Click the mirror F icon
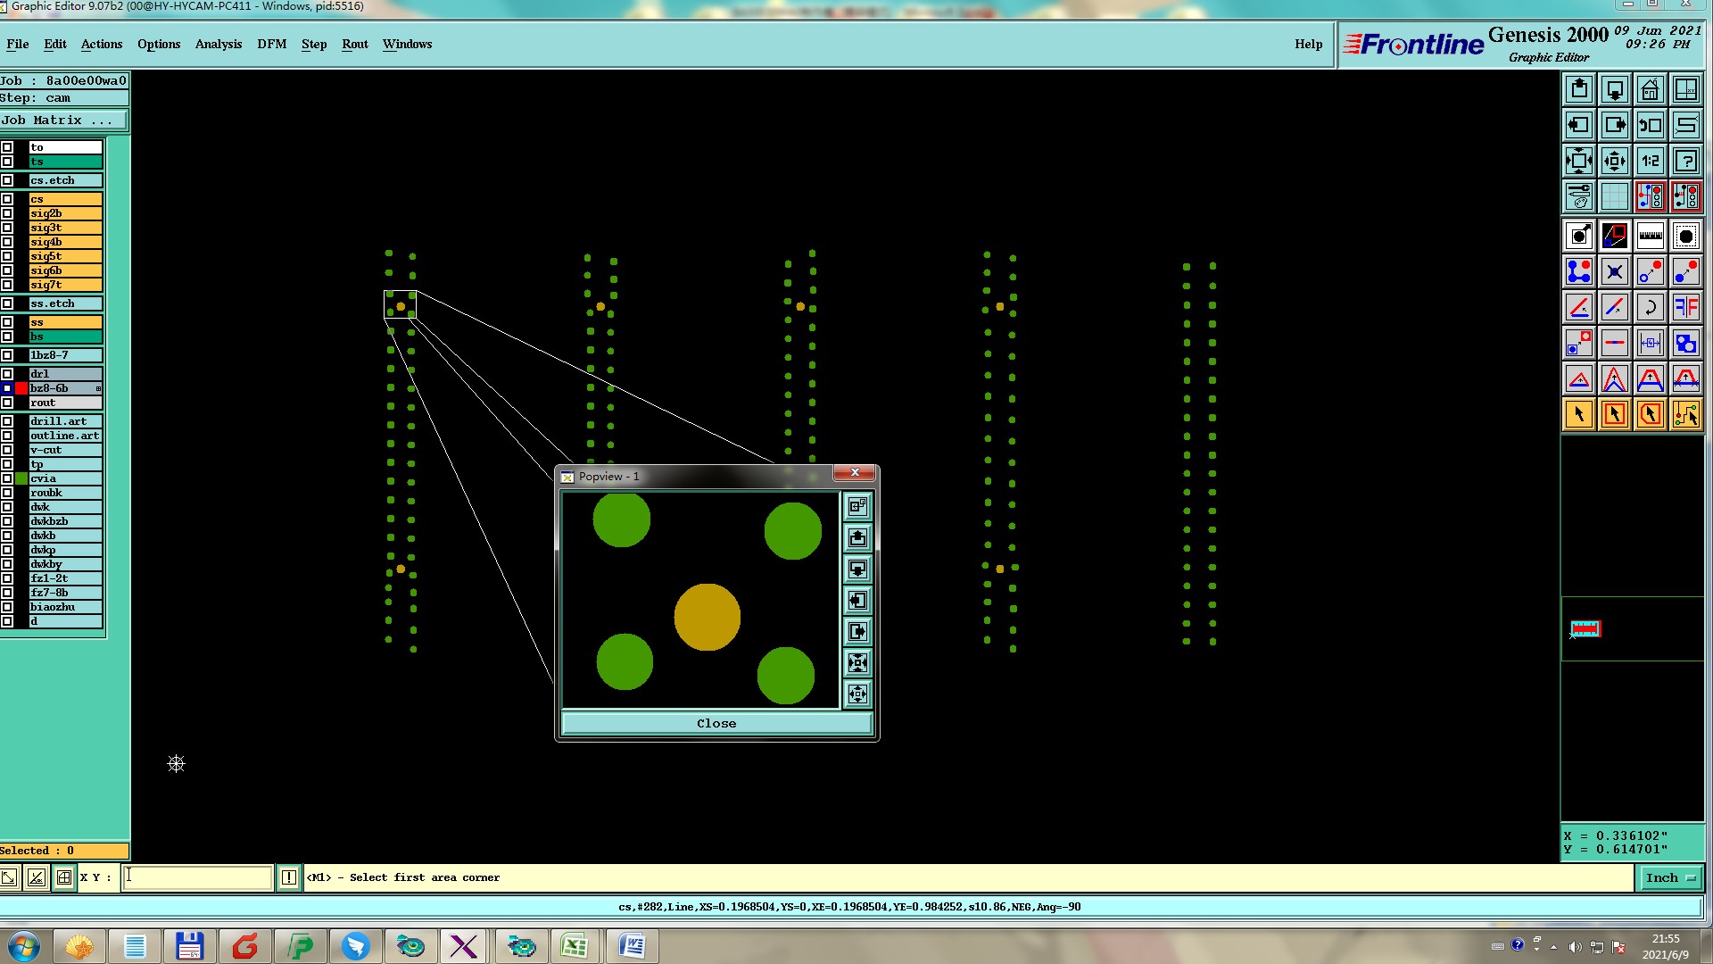1713x964 pixels. 1685,308
